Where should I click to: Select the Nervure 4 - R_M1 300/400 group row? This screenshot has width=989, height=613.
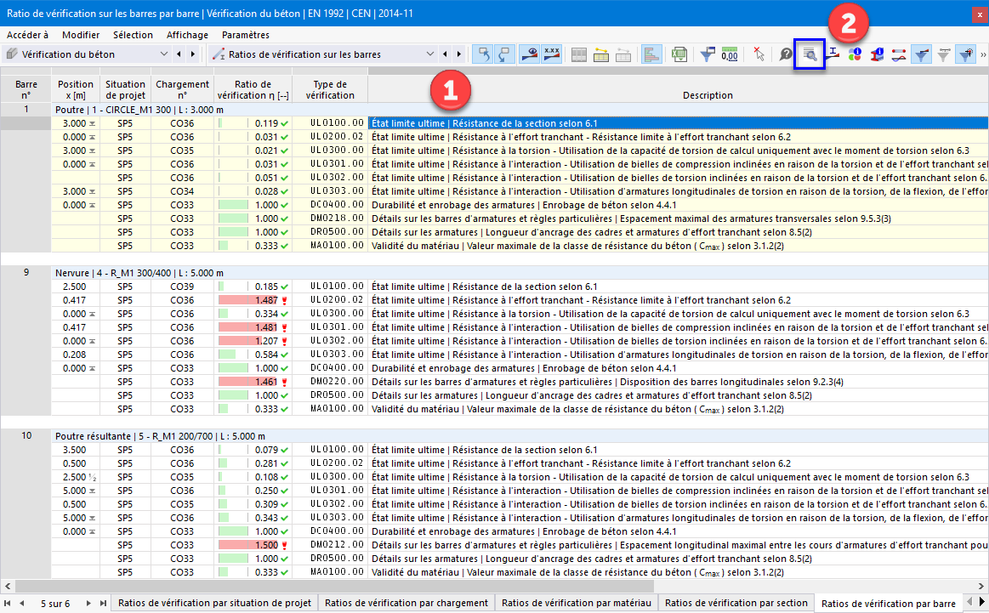click(520, 273)
